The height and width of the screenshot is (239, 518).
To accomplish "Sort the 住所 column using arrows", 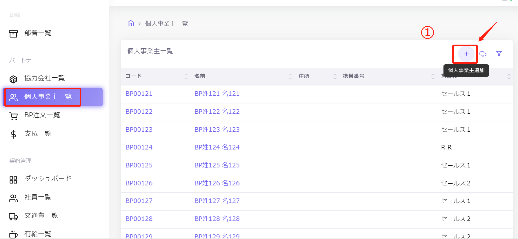I will 335,76.
